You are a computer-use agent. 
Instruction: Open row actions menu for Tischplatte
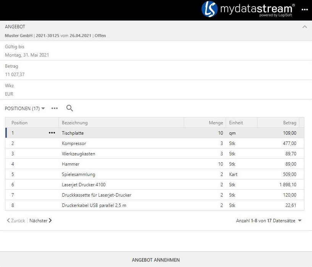(52, 133)
